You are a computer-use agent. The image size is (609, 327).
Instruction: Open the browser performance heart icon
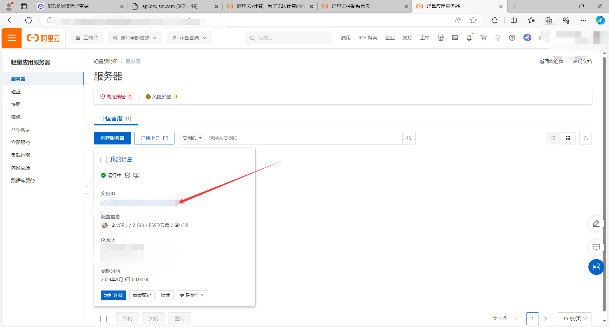click(566, 20)
